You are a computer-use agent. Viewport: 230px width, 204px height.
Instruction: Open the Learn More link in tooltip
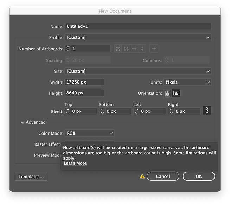(75, 163)
